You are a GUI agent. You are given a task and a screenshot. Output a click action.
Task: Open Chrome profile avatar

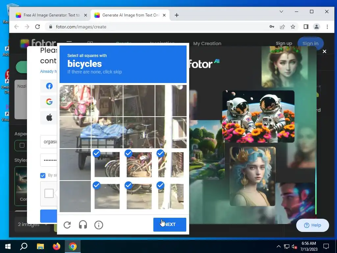coord(316,27)
